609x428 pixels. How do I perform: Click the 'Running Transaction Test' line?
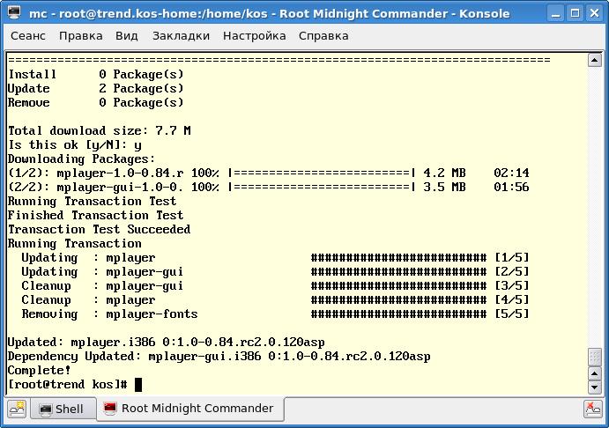coord(92,202)
